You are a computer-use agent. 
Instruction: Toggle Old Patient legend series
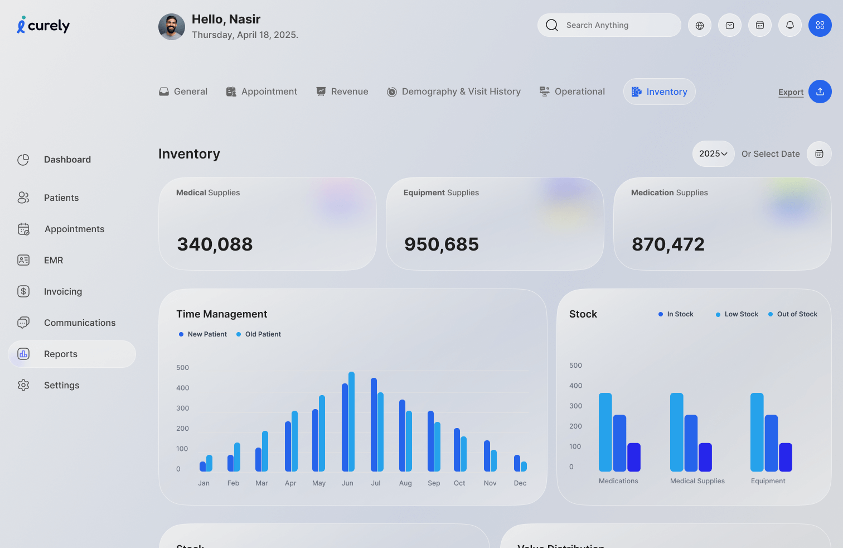click(x=259, y=334)
